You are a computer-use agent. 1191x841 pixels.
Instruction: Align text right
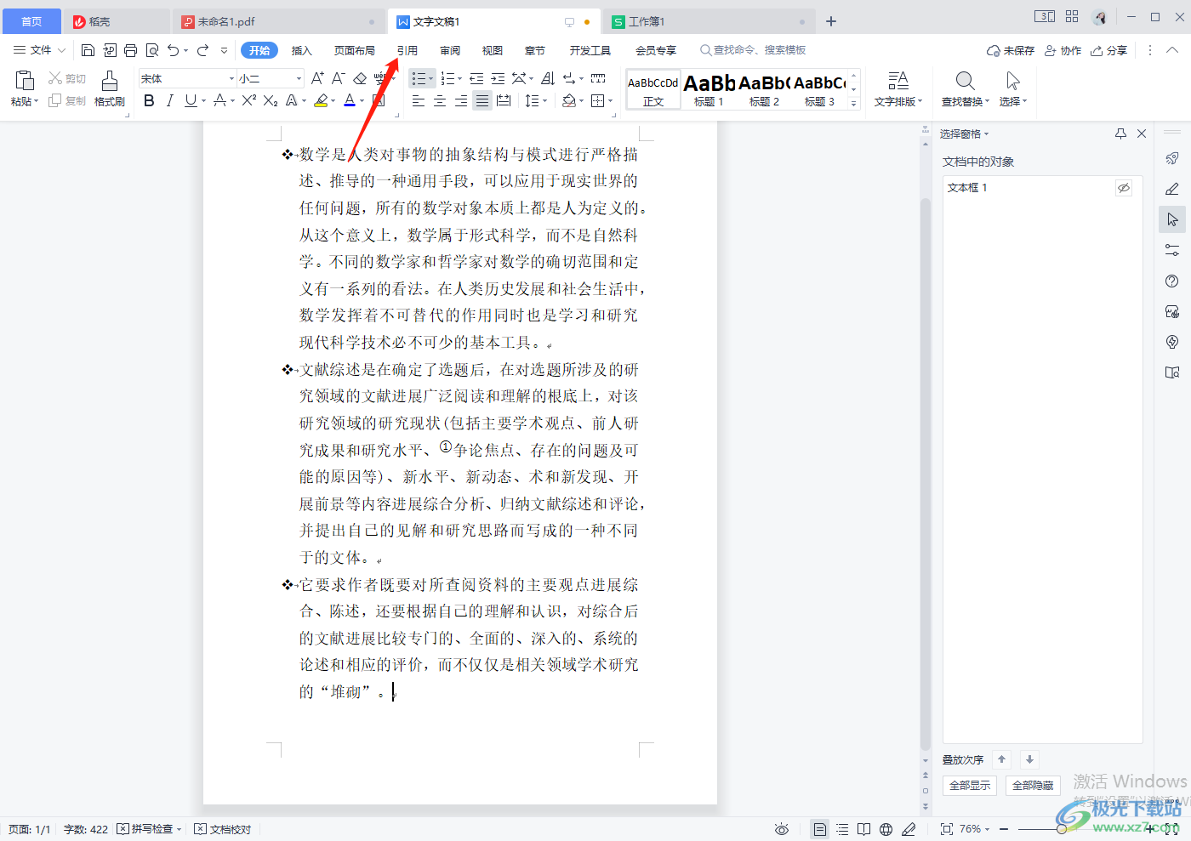click(x=461, y=100)
